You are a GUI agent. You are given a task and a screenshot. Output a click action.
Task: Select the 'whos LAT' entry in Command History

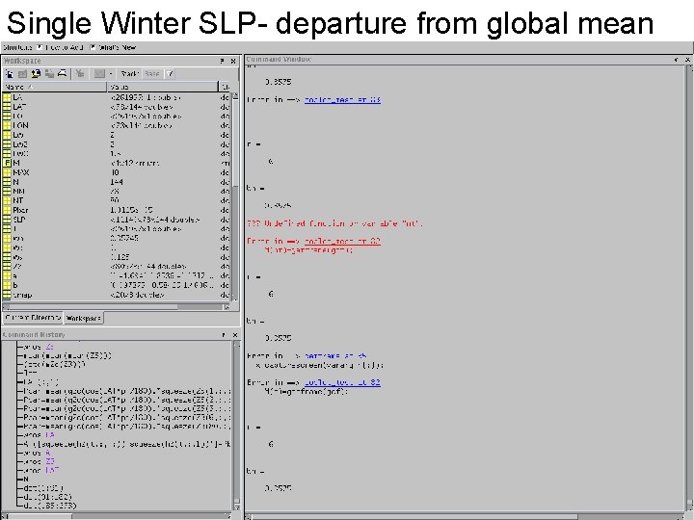[41, 471]
